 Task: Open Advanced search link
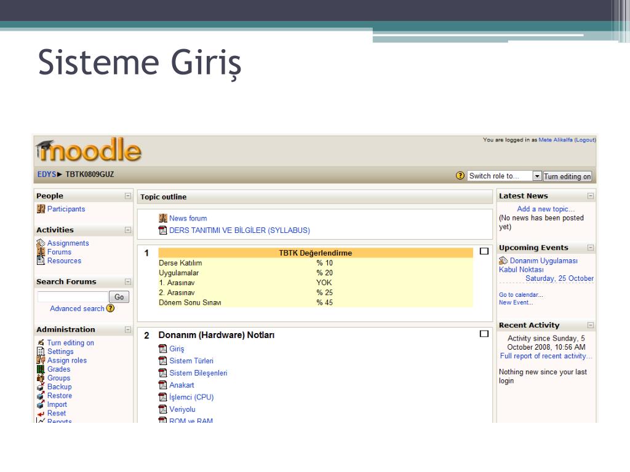tap(77, 309)
